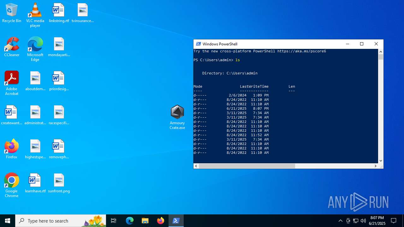
Task: Open File Explorer from the taskbar
Action: point(145,221)
